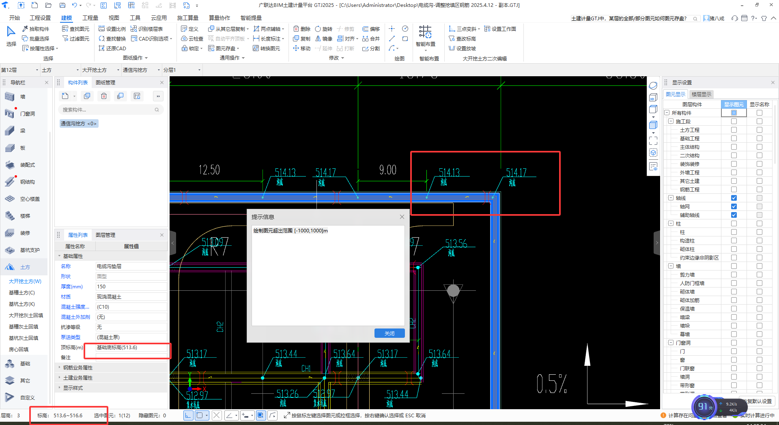Toggle 土方工程 显示图元 checkbox

734,130
